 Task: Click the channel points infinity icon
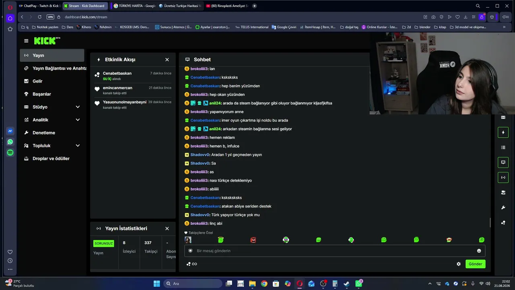pos(192,264)
